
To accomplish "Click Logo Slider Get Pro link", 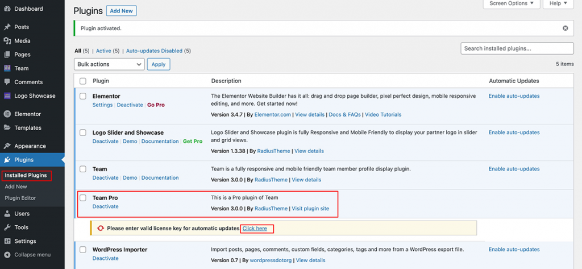I will pos(193,141).
